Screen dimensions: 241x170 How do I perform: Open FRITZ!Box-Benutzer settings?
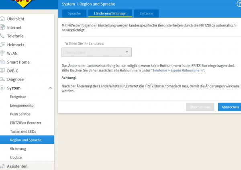(26, 123)
